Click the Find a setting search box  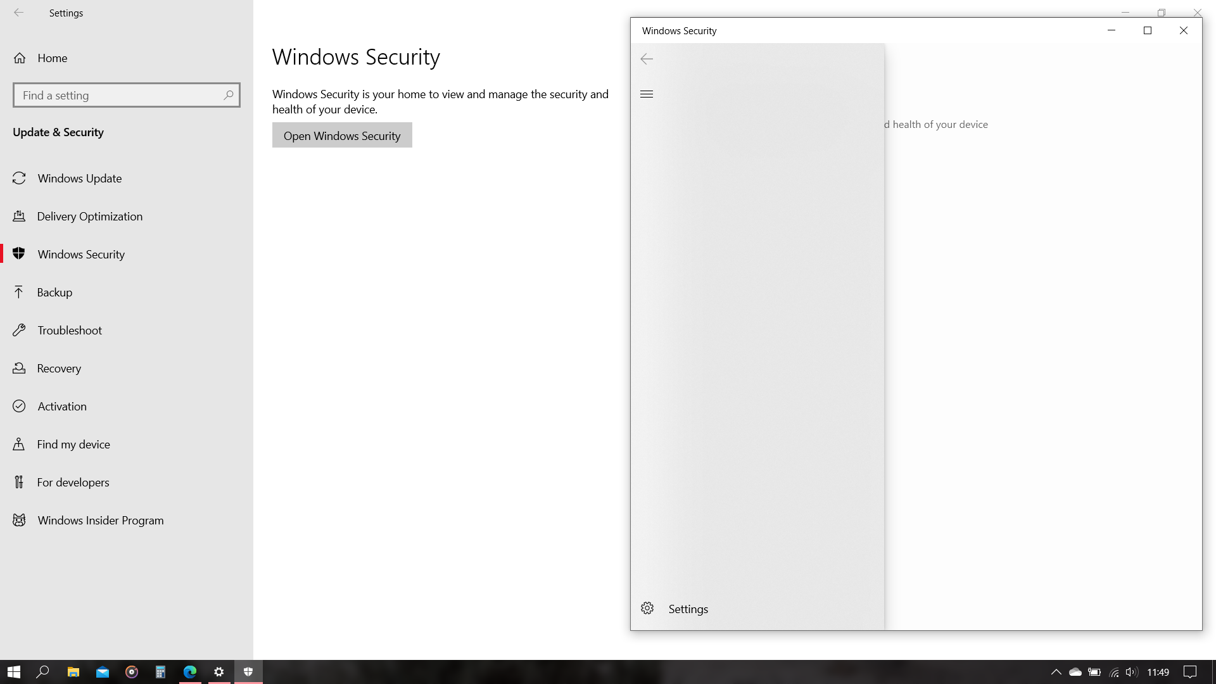tap(127, 95)
